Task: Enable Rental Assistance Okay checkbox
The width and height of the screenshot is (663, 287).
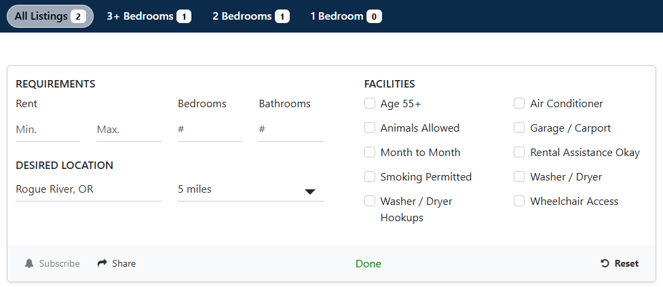Action: tap(519, 152)
